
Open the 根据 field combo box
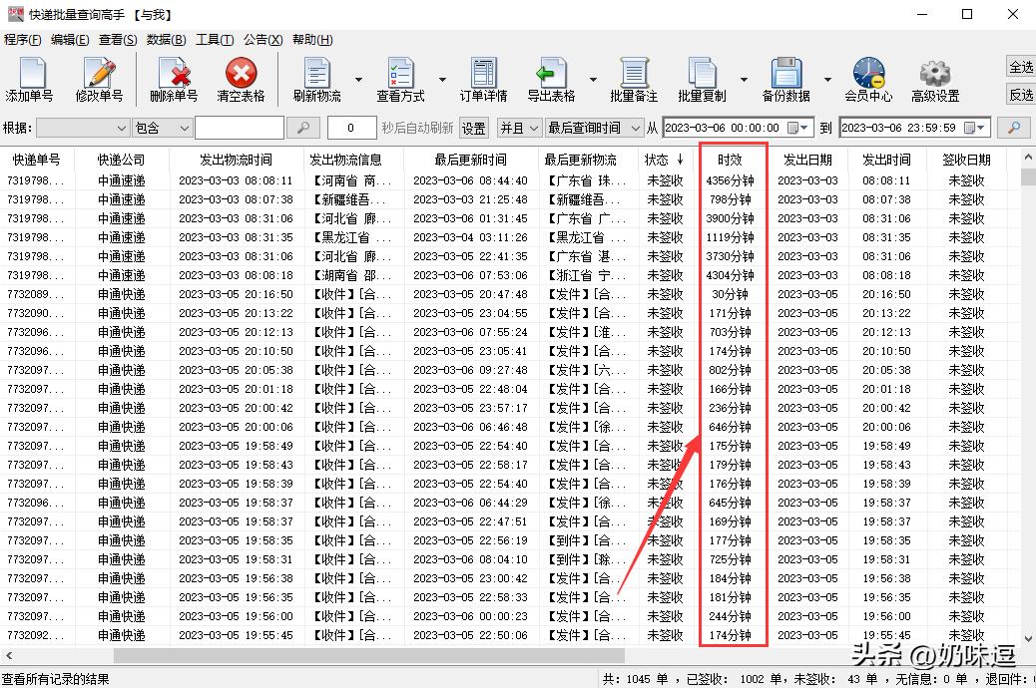pos(83,128)
